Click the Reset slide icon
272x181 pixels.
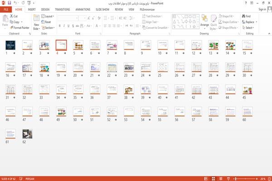point(43,22)
